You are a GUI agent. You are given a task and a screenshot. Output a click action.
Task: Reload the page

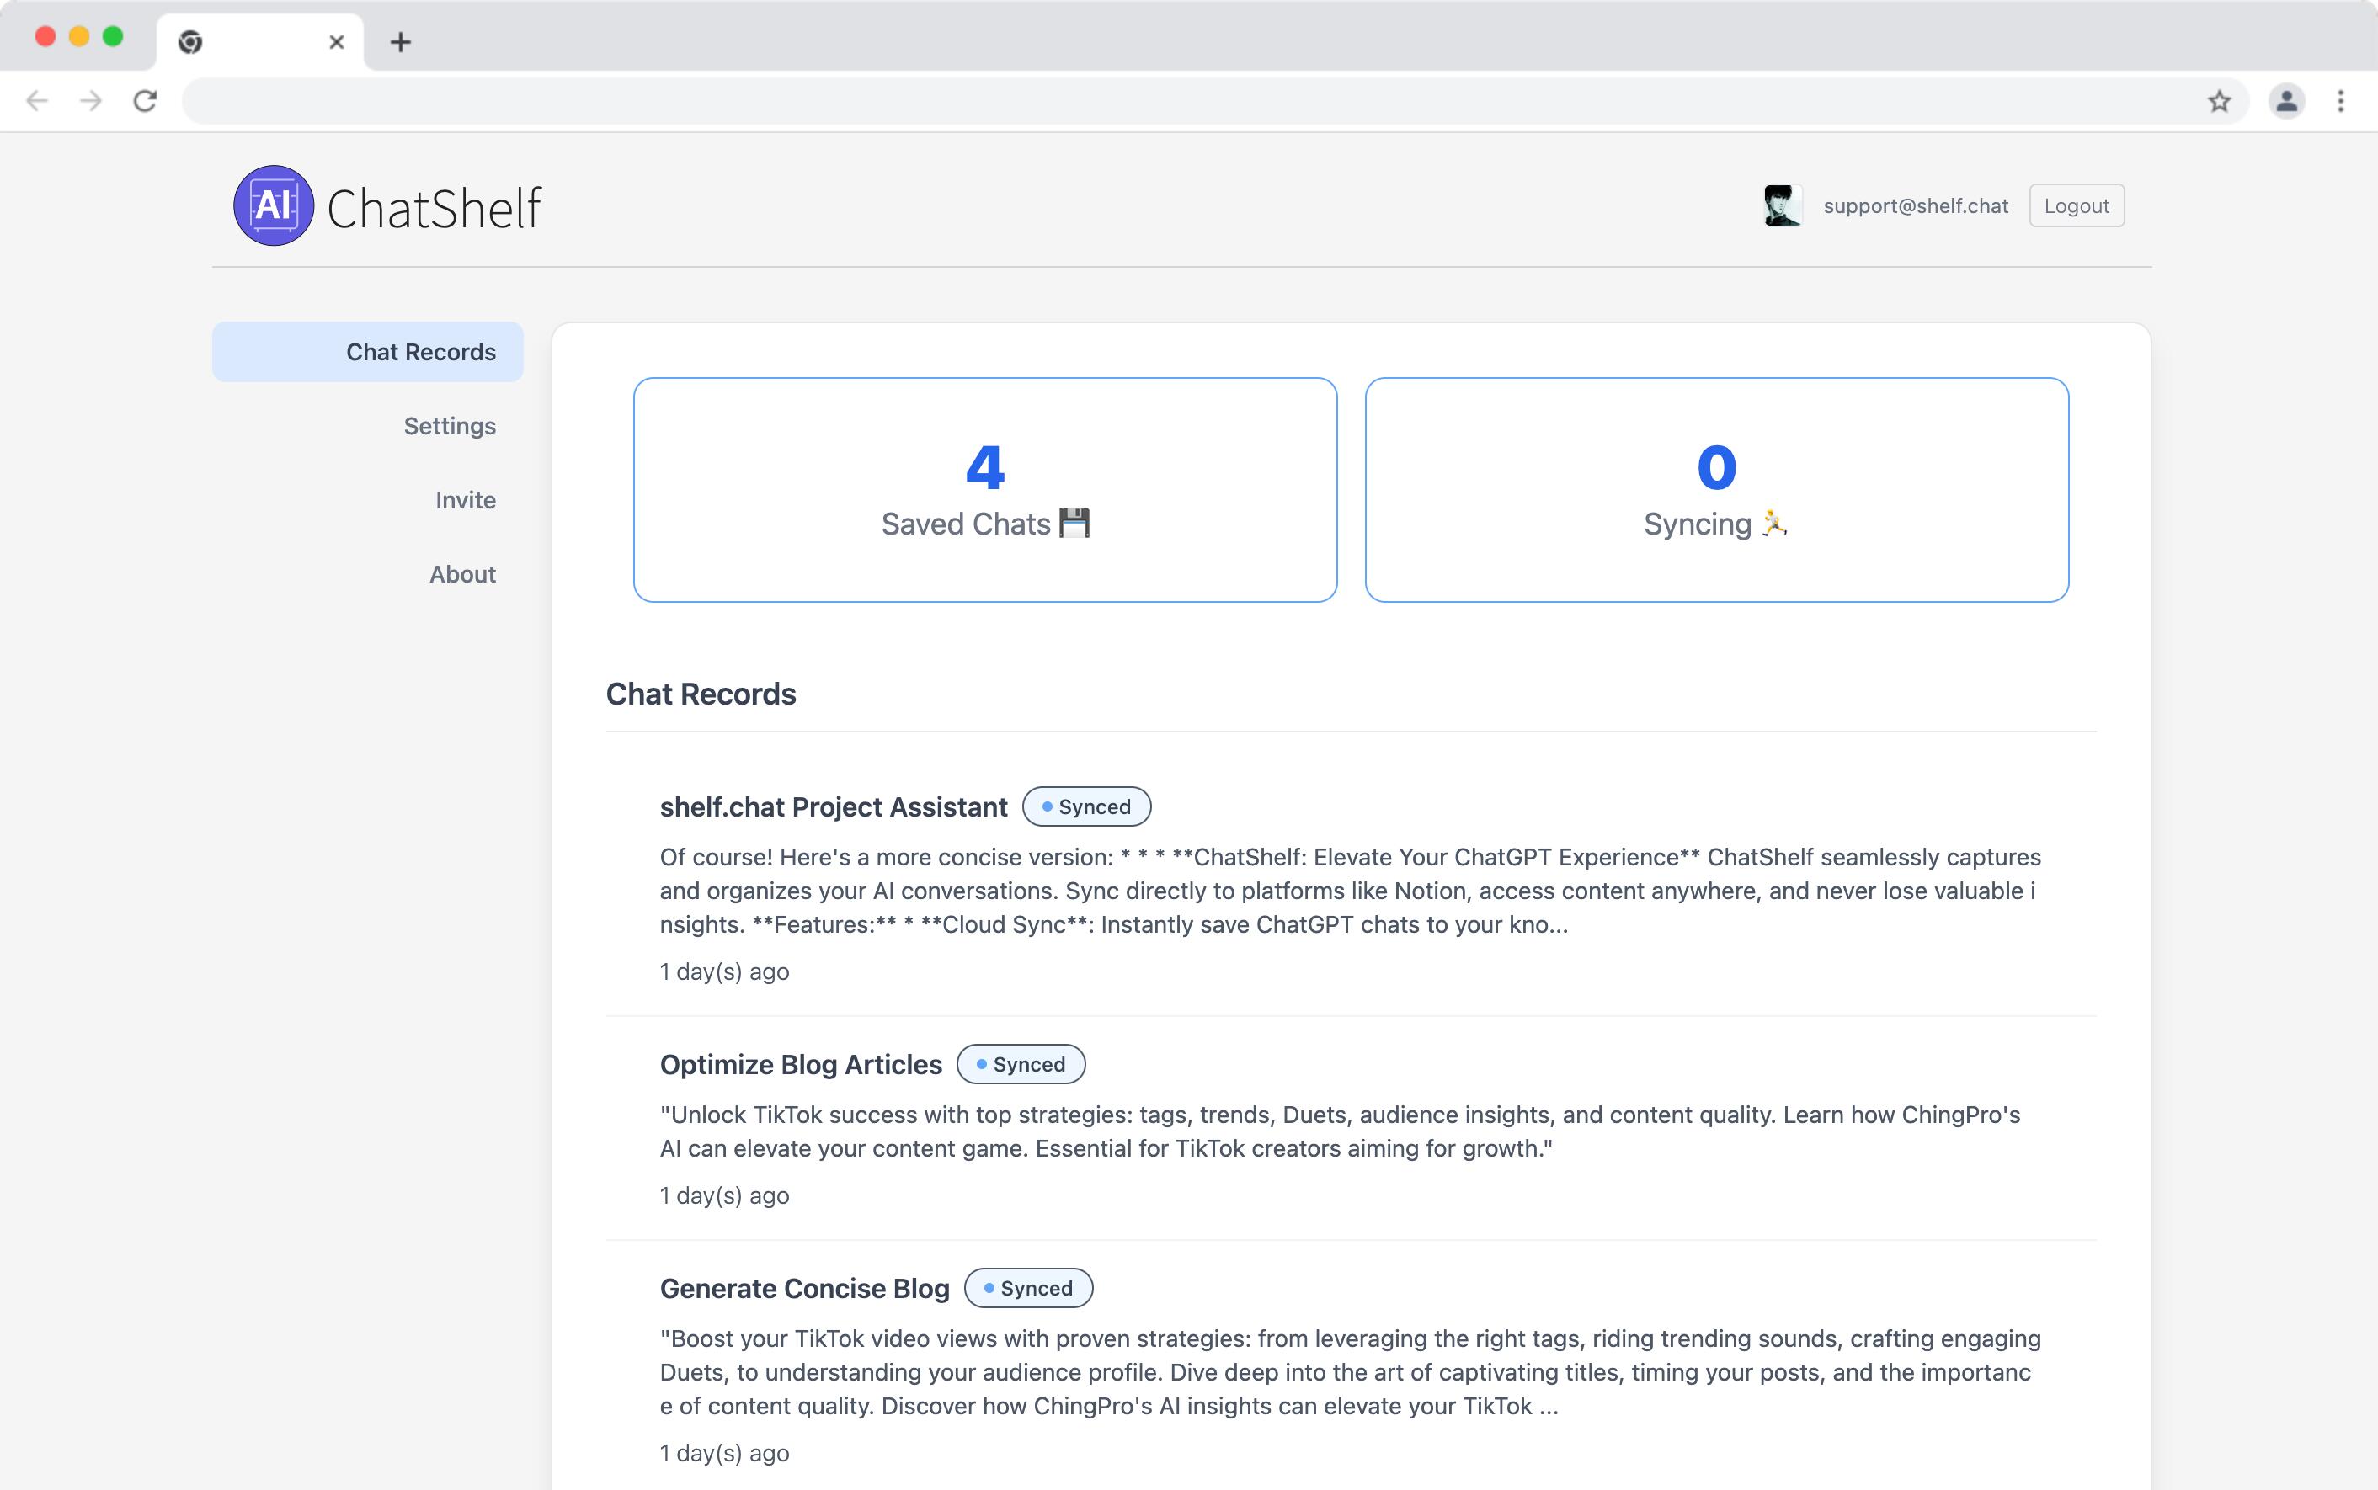(x=145, y=100)
